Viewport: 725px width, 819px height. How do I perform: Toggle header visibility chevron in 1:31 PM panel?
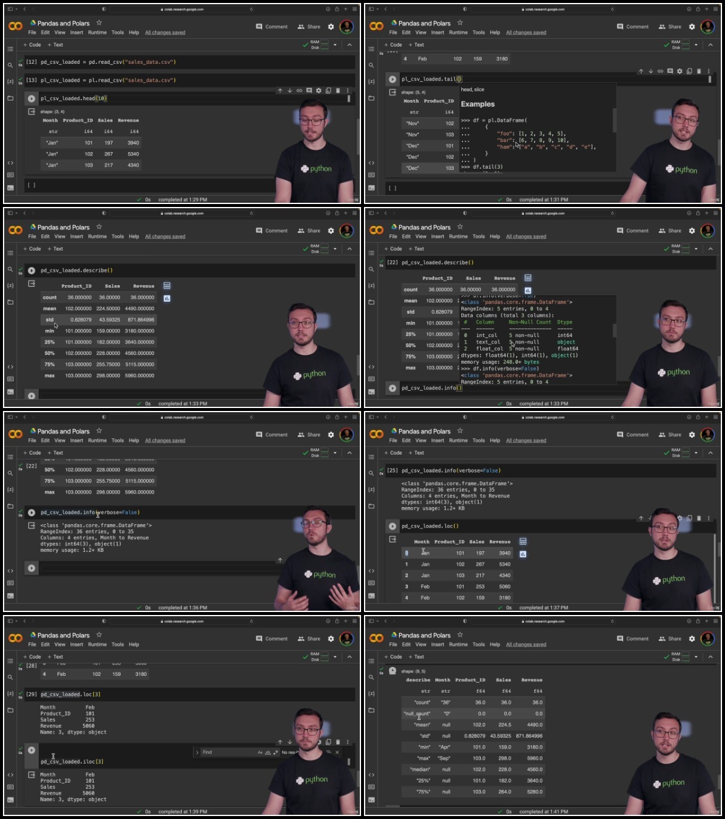710,45
